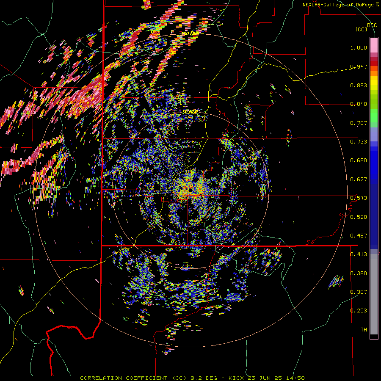381x381 pixels.
Task: Pick the light pink band of the color bar
Action: (x=374, y=45)
